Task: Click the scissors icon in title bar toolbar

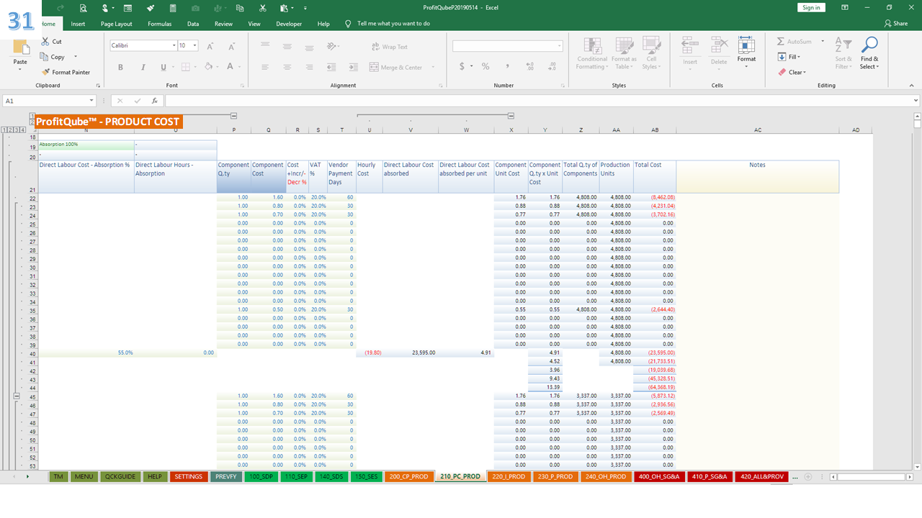Action: (263, 8)
